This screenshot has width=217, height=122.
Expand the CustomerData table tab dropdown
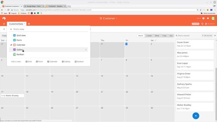25,24
